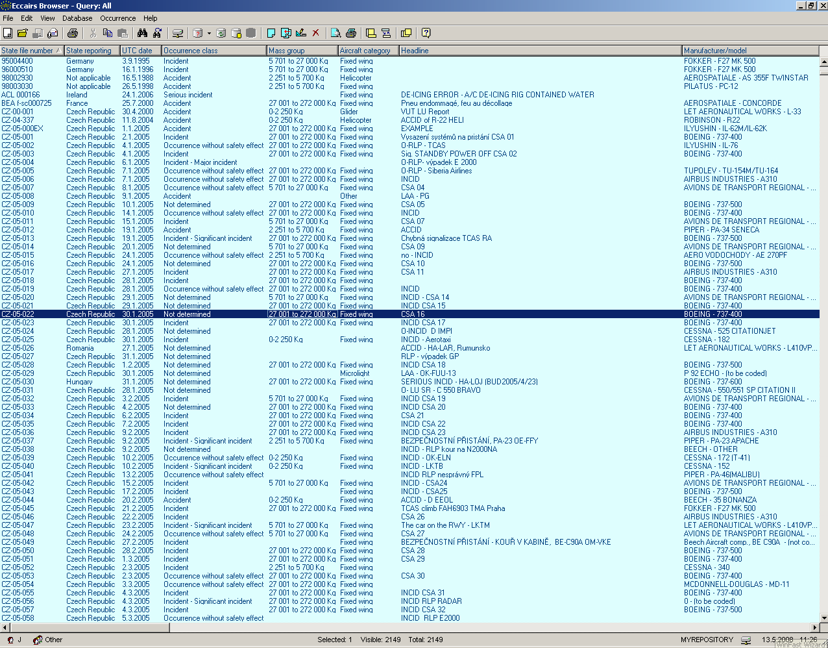Click the edit occurrence pencil icon
The image size is (828, 648).
coord(301,33)
